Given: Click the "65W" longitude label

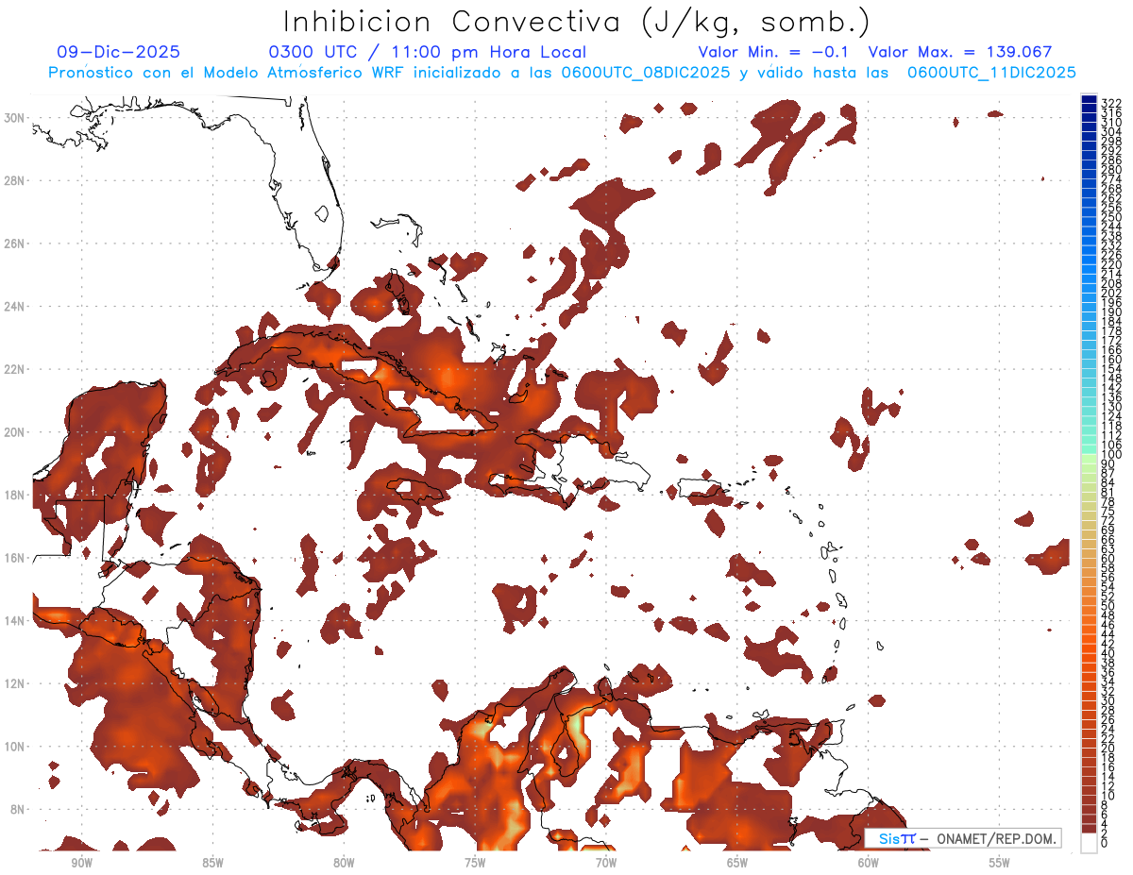Looking at the screenshot, I should click(737, 863).
